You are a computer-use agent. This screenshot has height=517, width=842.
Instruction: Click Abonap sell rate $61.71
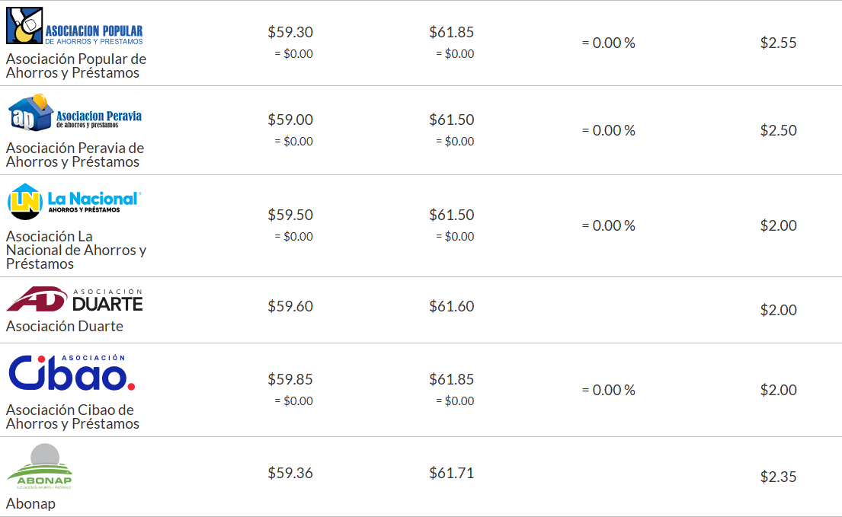tap(451, 473)
